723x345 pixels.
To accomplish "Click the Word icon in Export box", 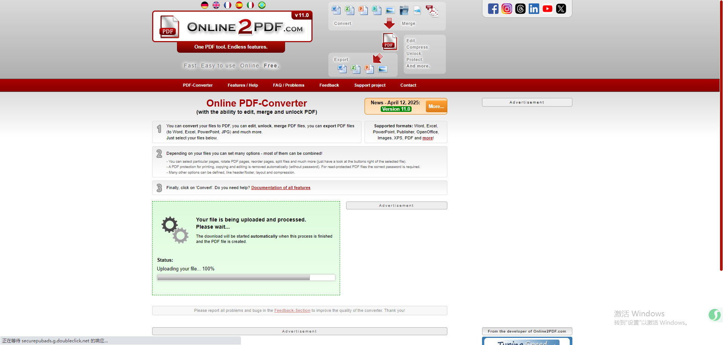I will (342, 69).
